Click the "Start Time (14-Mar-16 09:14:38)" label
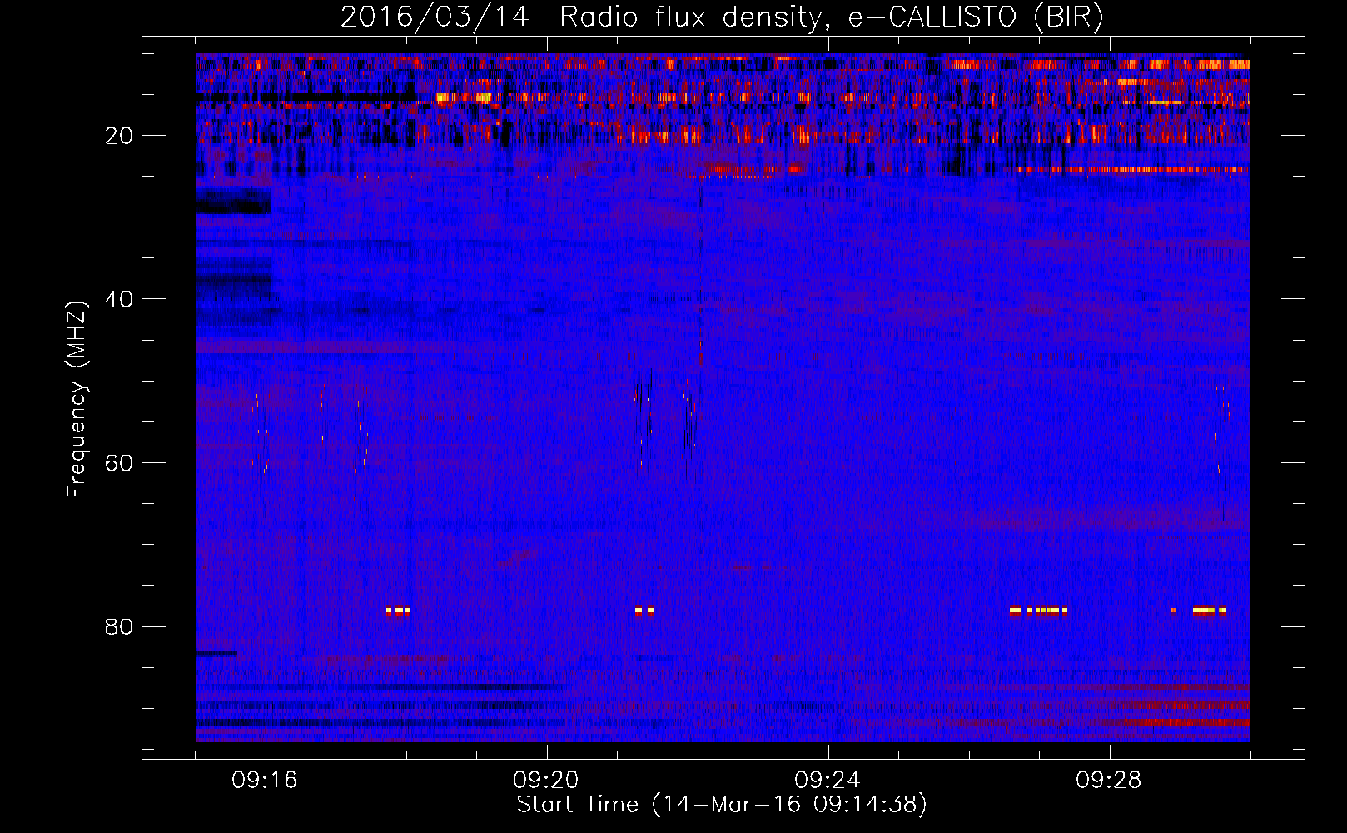 pyautogui.click(x=722, y=805)
